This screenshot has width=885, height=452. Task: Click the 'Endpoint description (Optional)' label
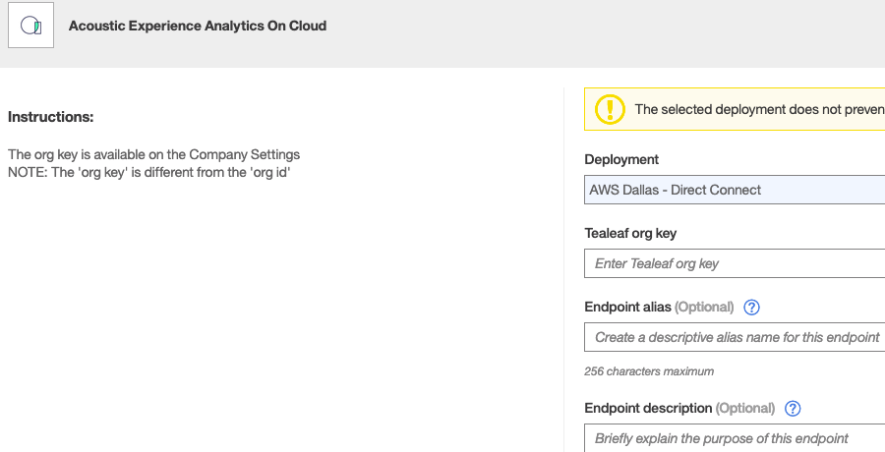tap(679, 408)
